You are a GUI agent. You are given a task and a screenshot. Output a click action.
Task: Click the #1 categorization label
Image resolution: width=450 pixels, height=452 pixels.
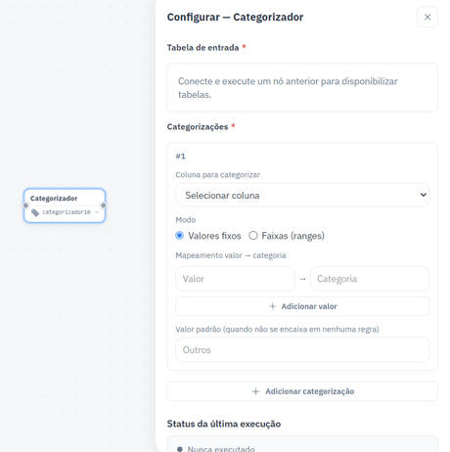click(180, 157)
